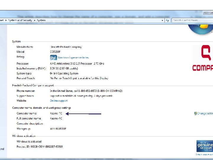Click the refresh icon beside address bar
Viewport: 213px width, 160px height.
click(167, 20)
